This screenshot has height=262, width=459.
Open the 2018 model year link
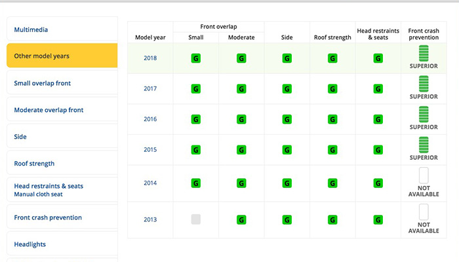(x=150, y=58)
